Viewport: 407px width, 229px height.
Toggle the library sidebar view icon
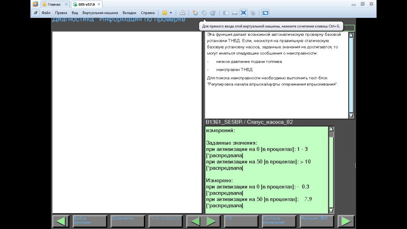226,13
